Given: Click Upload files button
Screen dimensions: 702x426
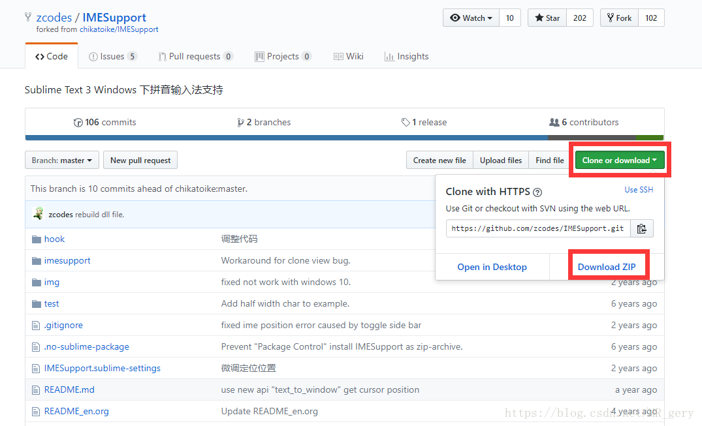Looking at the screenshot, I should pos(501,160).
